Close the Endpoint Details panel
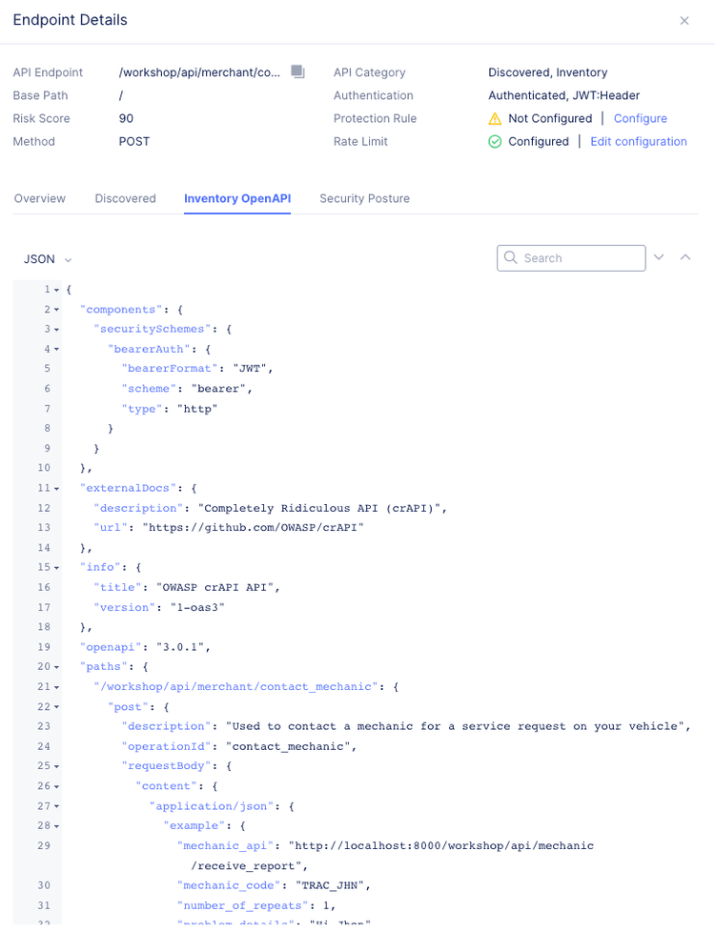The image size is (715, 932). click(684, 20)
